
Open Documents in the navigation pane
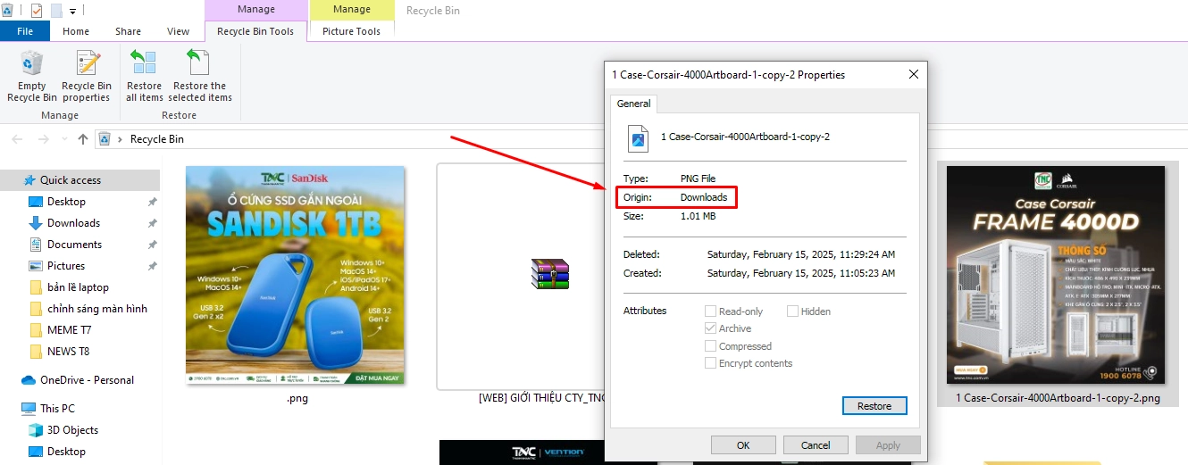pyautogui.click(x=74, y=245)
